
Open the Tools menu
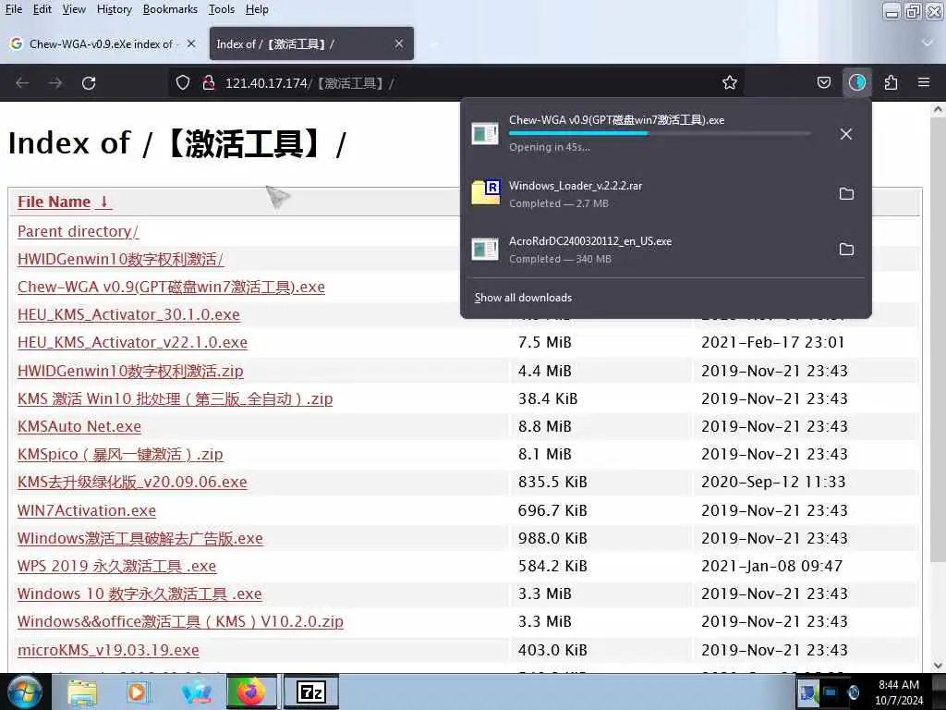click(222, 9)
